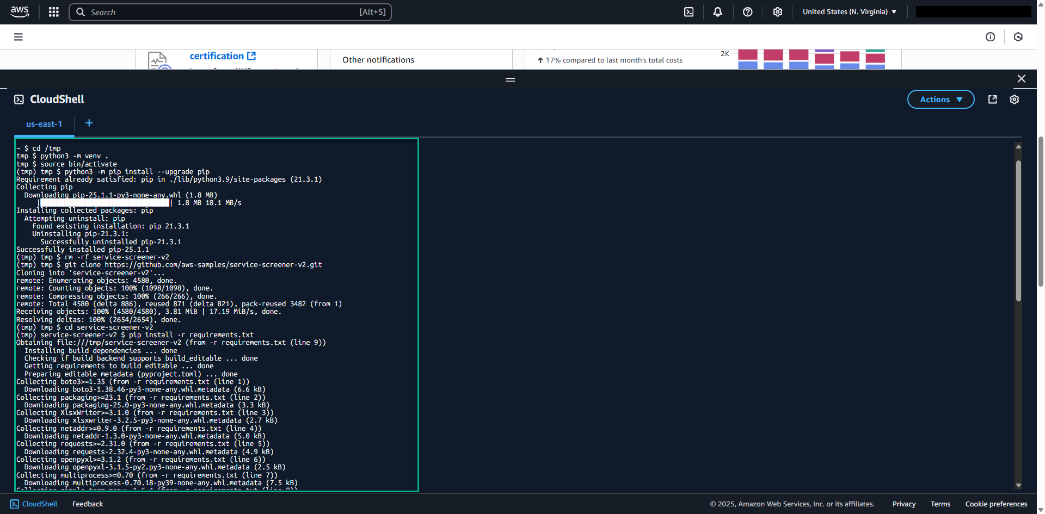The image size is (1045, 514).
Task: Open the Actions dropdown
Action: [x=941, y=99]
